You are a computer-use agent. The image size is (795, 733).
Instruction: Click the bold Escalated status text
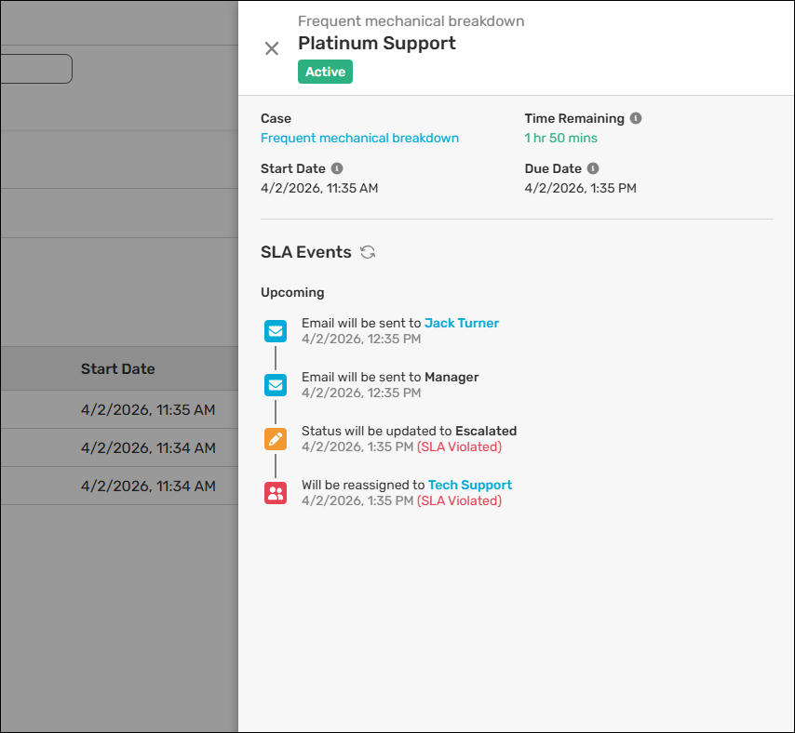point(486,431)
